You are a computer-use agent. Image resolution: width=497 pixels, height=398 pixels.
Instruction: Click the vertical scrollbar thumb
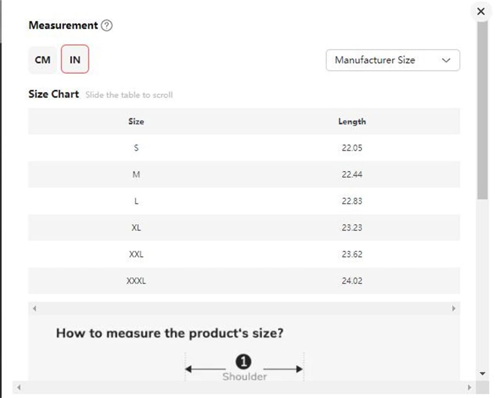pos(482,110)
